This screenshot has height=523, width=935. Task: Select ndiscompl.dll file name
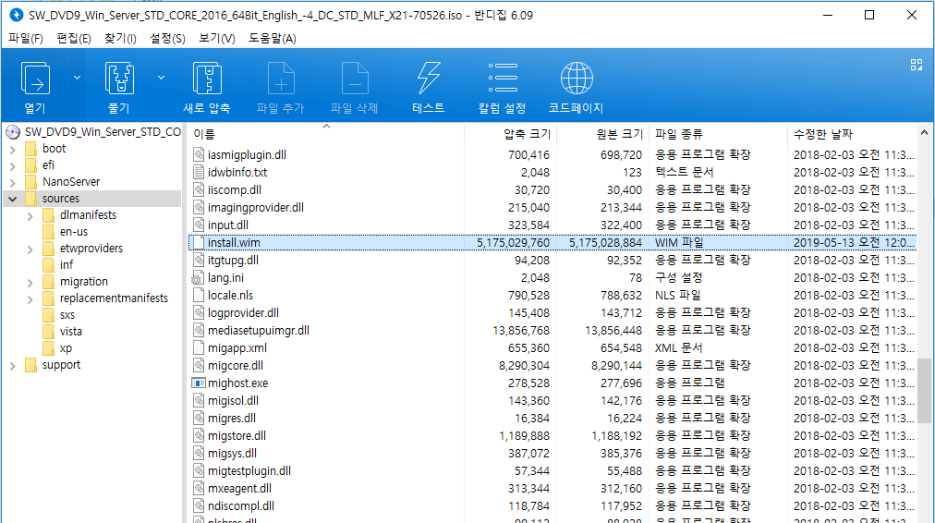241,505
